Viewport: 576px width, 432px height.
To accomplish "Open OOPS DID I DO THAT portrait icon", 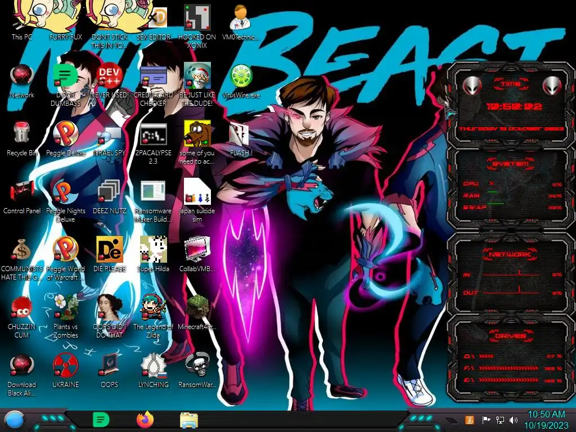I will pos(110,317).
